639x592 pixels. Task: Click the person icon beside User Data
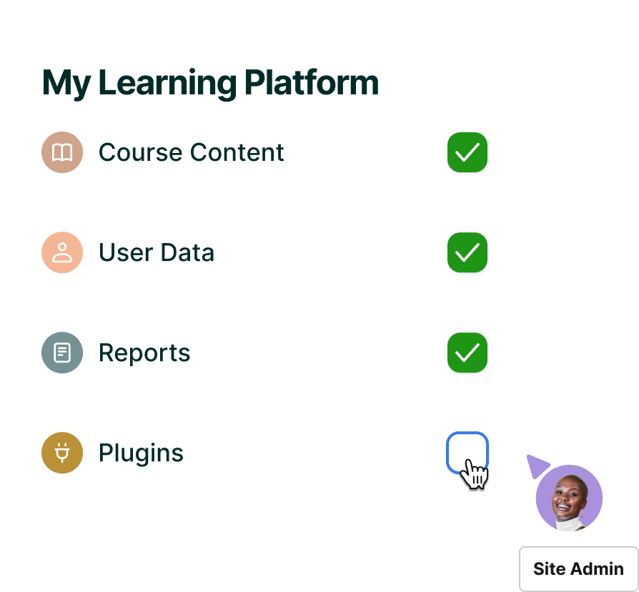[x=62, y=252]
